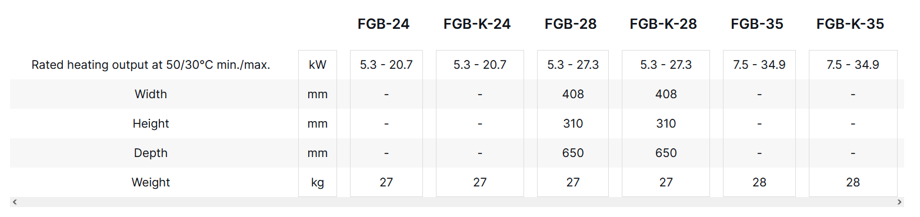The image size is (920, 217).
Task: Click the horizontal scrollbar track under table
Action: [x=457, y=202]
